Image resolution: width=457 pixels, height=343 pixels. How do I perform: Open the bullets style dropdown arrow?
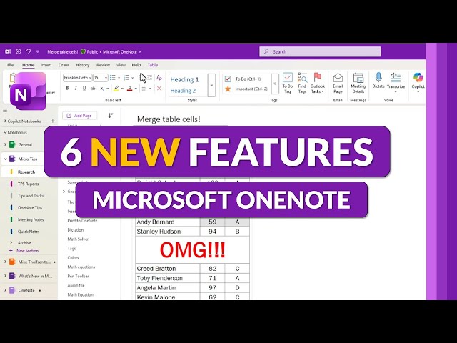(x=119, y=78)
